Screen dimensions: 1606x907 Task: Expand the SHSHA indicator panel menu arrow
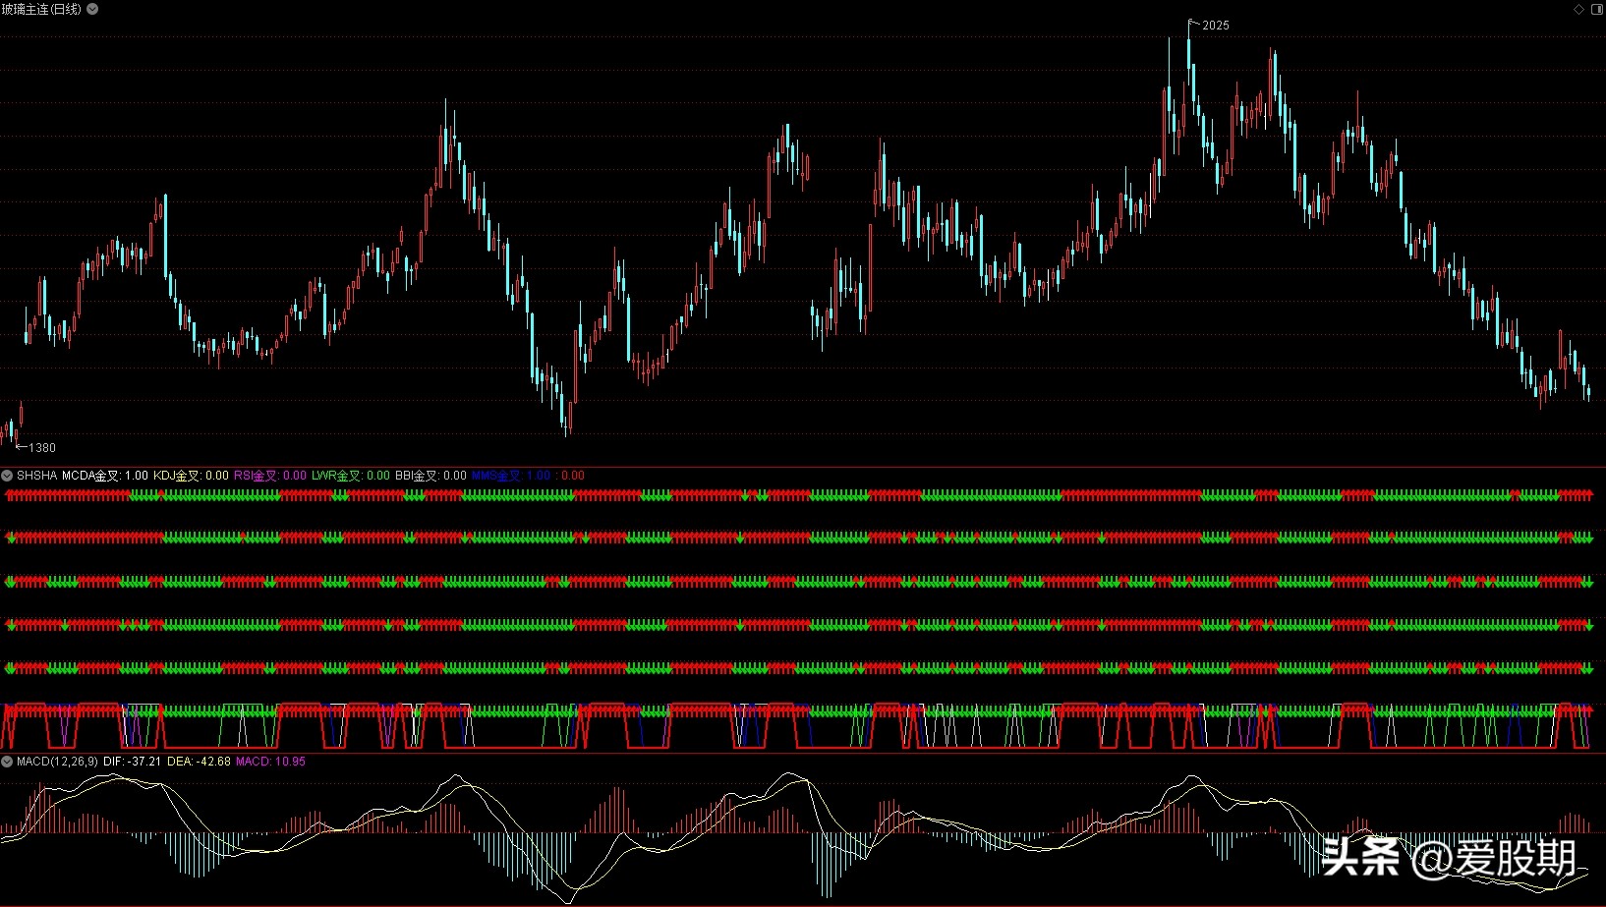coord(8,476)
